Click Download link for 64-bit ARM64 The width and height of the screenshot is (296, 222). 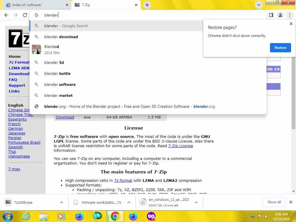click(x=65, y=117)
